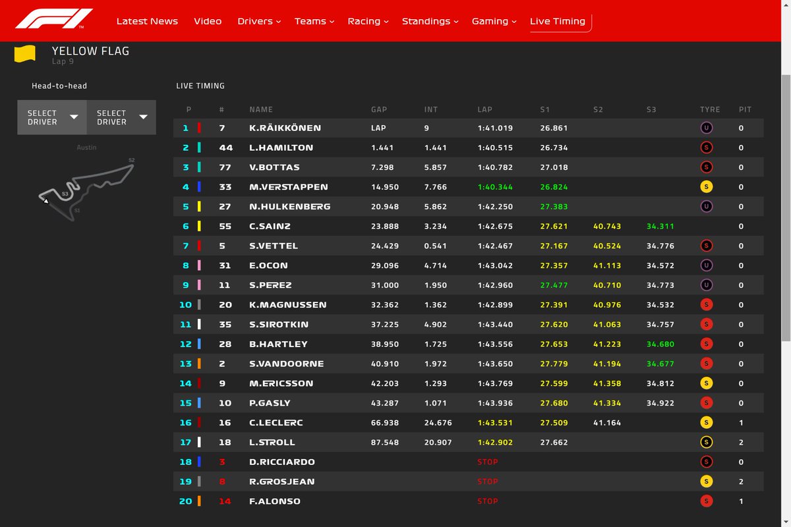
Task: Click Hulkenberg's ultrasoft tyre icon
Action: [706, 207]
